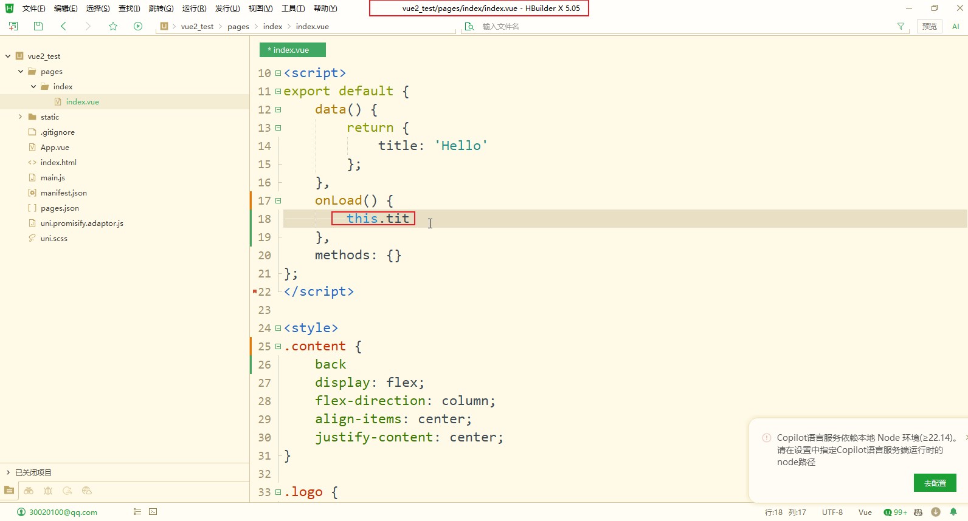Open the 运行(R) menu
968x521 pixels.
pos(194,9)
